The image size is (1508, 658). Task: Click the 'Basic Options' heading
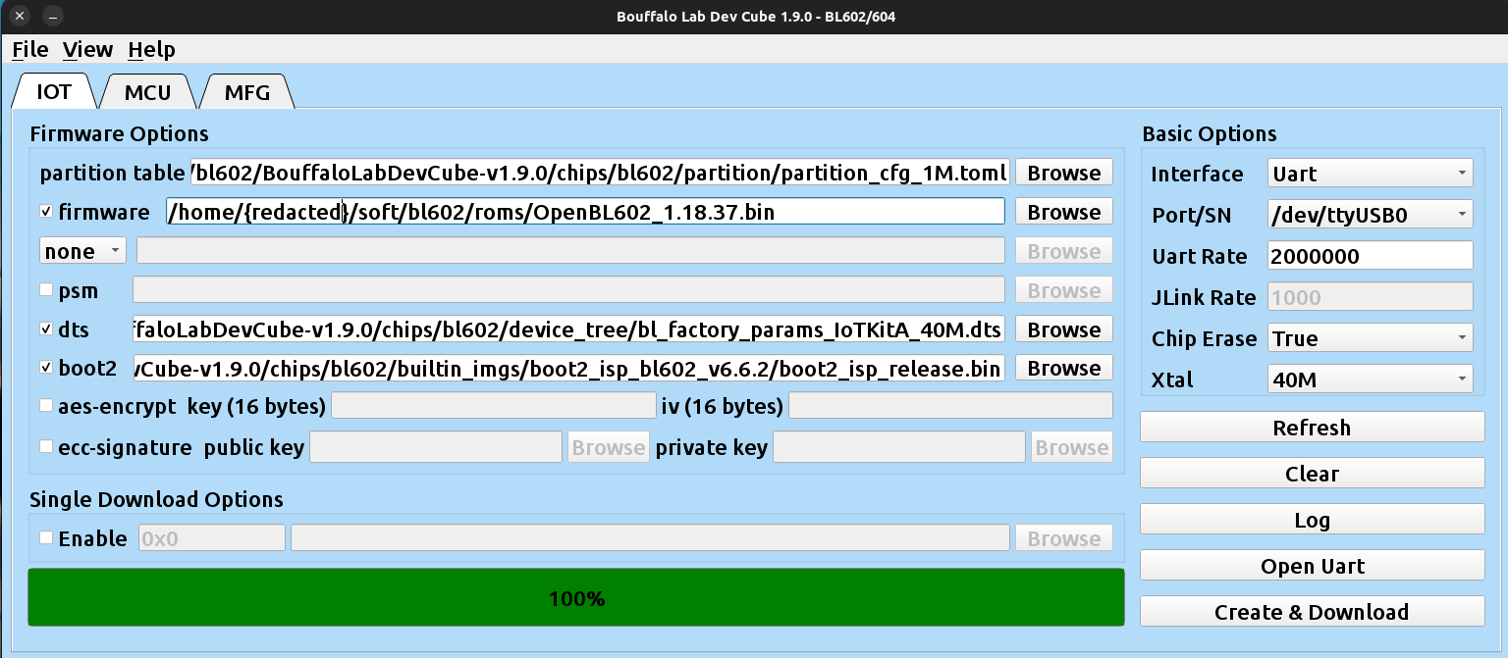point(1210,134)
